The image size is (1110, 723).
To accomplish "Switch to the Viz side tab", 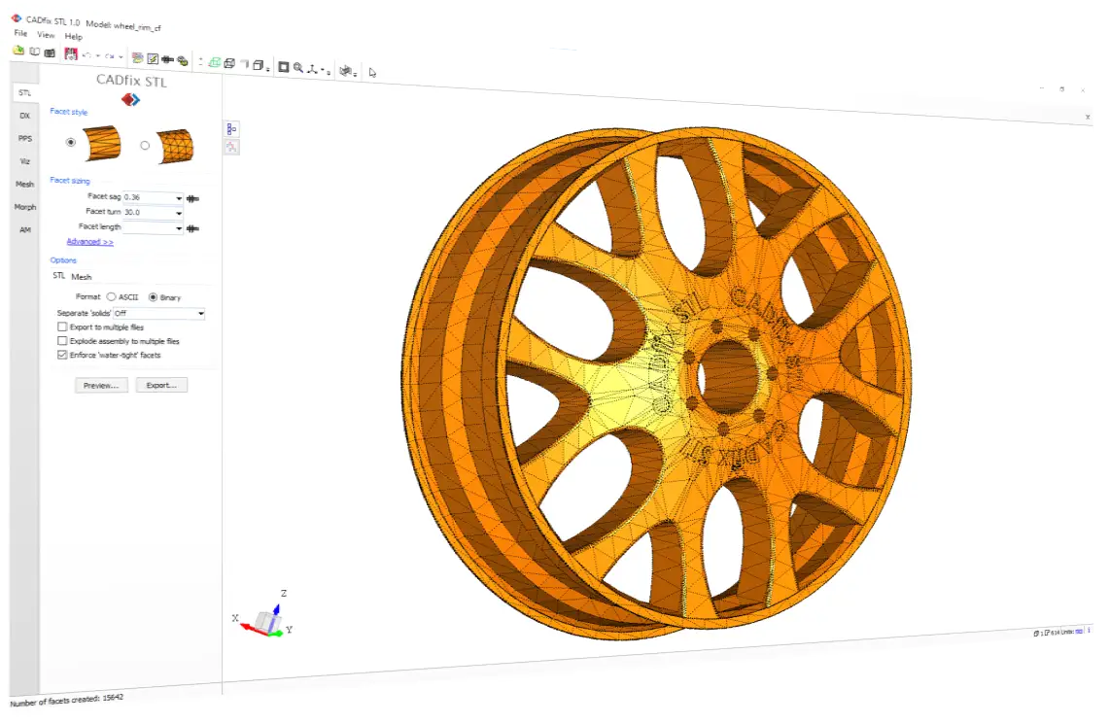I will click(x=24, y=161).
